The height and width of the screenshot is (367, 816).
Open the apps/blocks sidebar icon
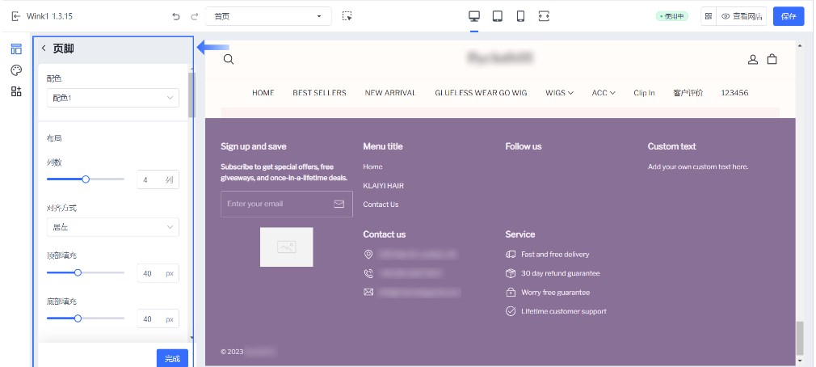tap(16, 91)
